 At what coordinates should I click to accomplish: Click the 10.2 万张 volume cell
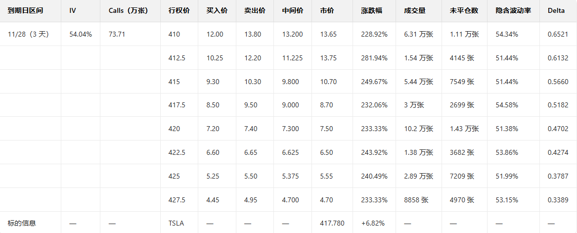coord(418,129)
